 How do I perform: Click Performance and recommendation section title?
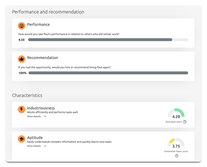point(48,12)
